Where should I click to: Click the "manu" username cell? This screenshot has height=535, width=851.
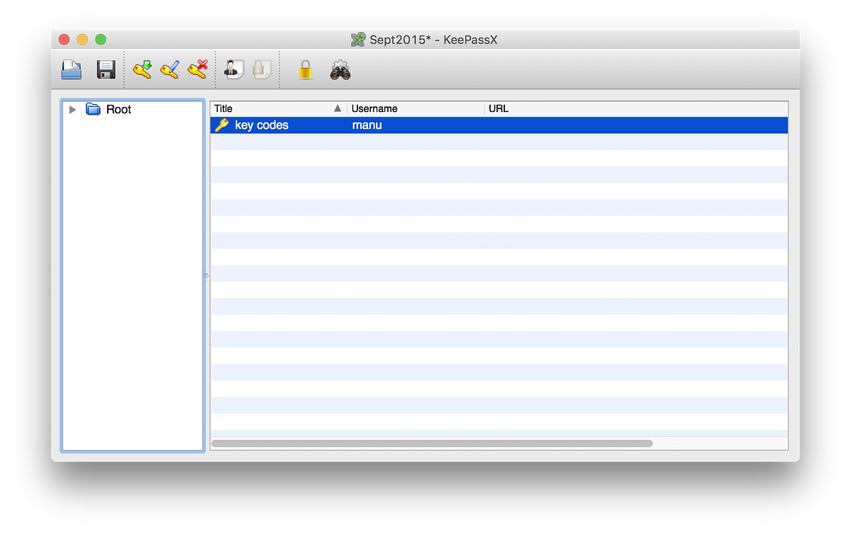[367, 125]
